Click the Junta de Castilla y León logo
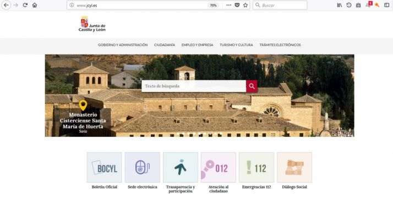 [92, 24]
